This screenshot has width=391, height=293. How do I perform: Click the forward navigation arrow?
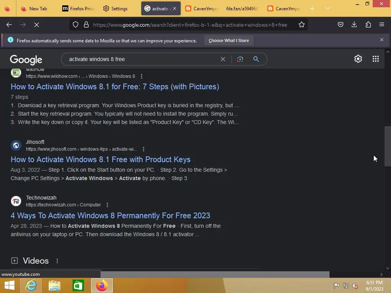point(23,25)
